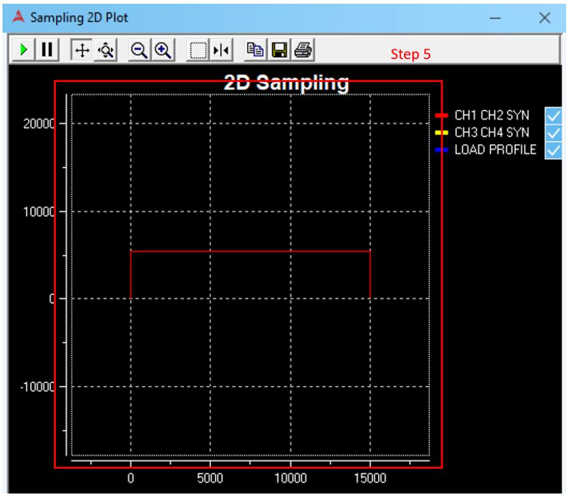The width and height of the screenshot is (568, 496).
Task: Click the red CH1 CH2 SYN legend swatch
Action: click(x=441, y=116)
